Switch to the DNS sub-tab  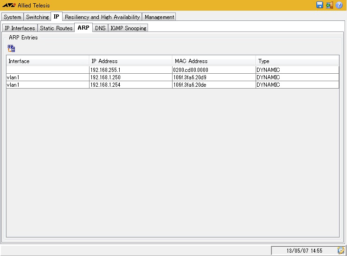(x=100, y=28)
